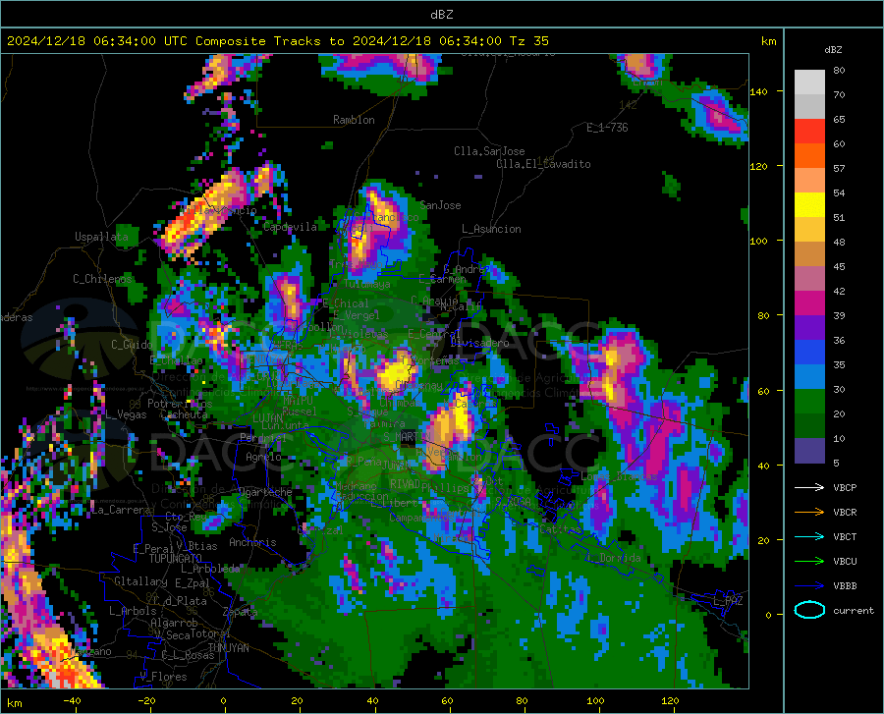Screen dimensions: 884x714
Task: Click the VBCT legend label
Action: 845,536
